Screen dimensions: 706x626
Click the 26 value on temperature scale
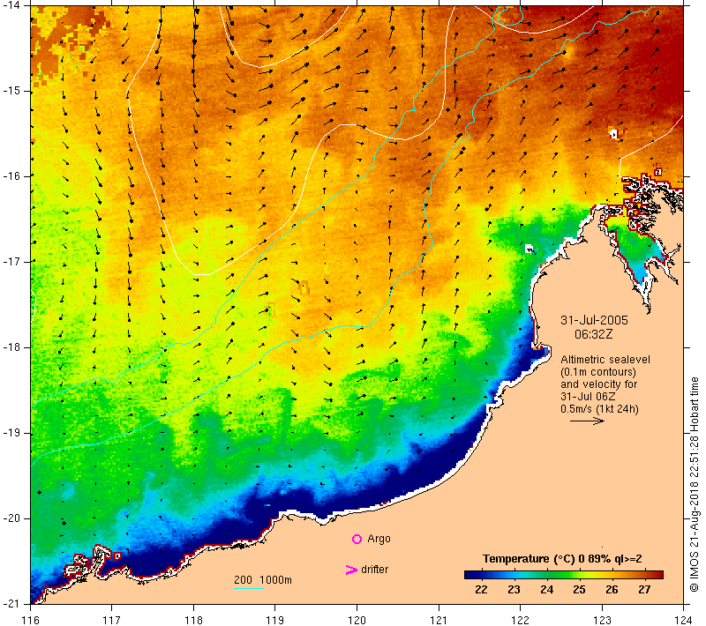click(612, 590)
